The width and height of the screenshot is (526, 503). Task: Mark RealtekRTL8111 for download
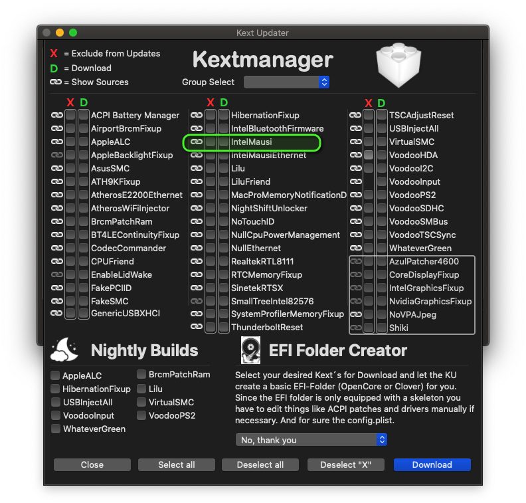point(224,261)
